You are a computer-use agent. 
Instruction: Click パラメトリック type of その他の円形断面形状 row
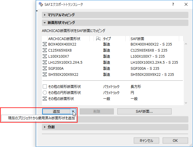tap(111, 93)
